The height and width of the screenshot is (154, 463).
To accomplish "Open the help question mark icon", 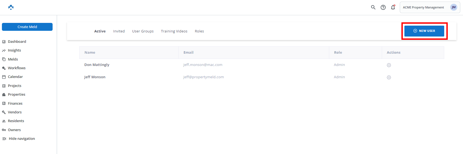I will [383, 7].
